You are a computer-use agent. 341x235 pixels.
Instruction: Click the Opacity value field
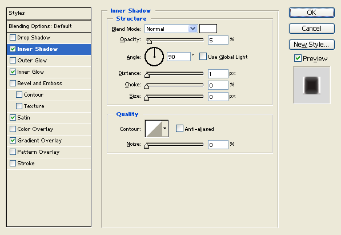click(218, 40)
